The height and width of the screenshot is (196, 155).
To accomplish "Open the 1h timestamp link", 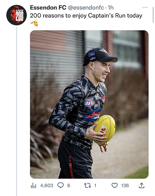I will point(111,8).
